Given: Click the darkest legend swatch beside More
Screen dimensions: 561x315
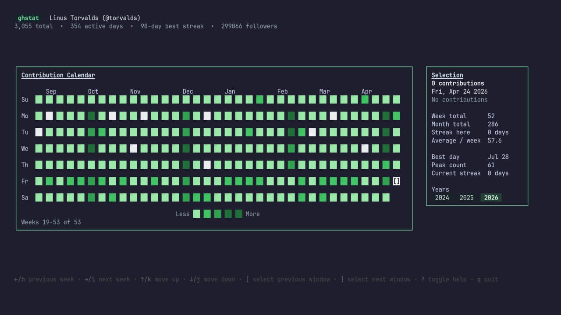Looking at the screenshot, I should [238, 214].
